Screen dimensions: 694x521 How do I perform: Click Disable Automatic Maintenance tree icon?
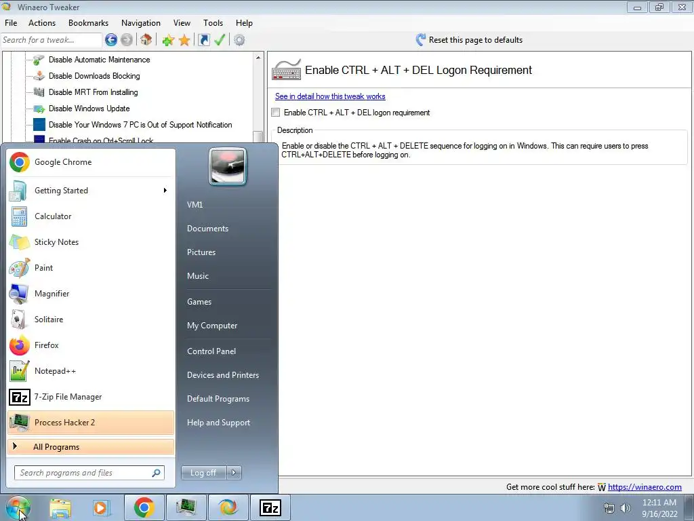click(39, 60)
